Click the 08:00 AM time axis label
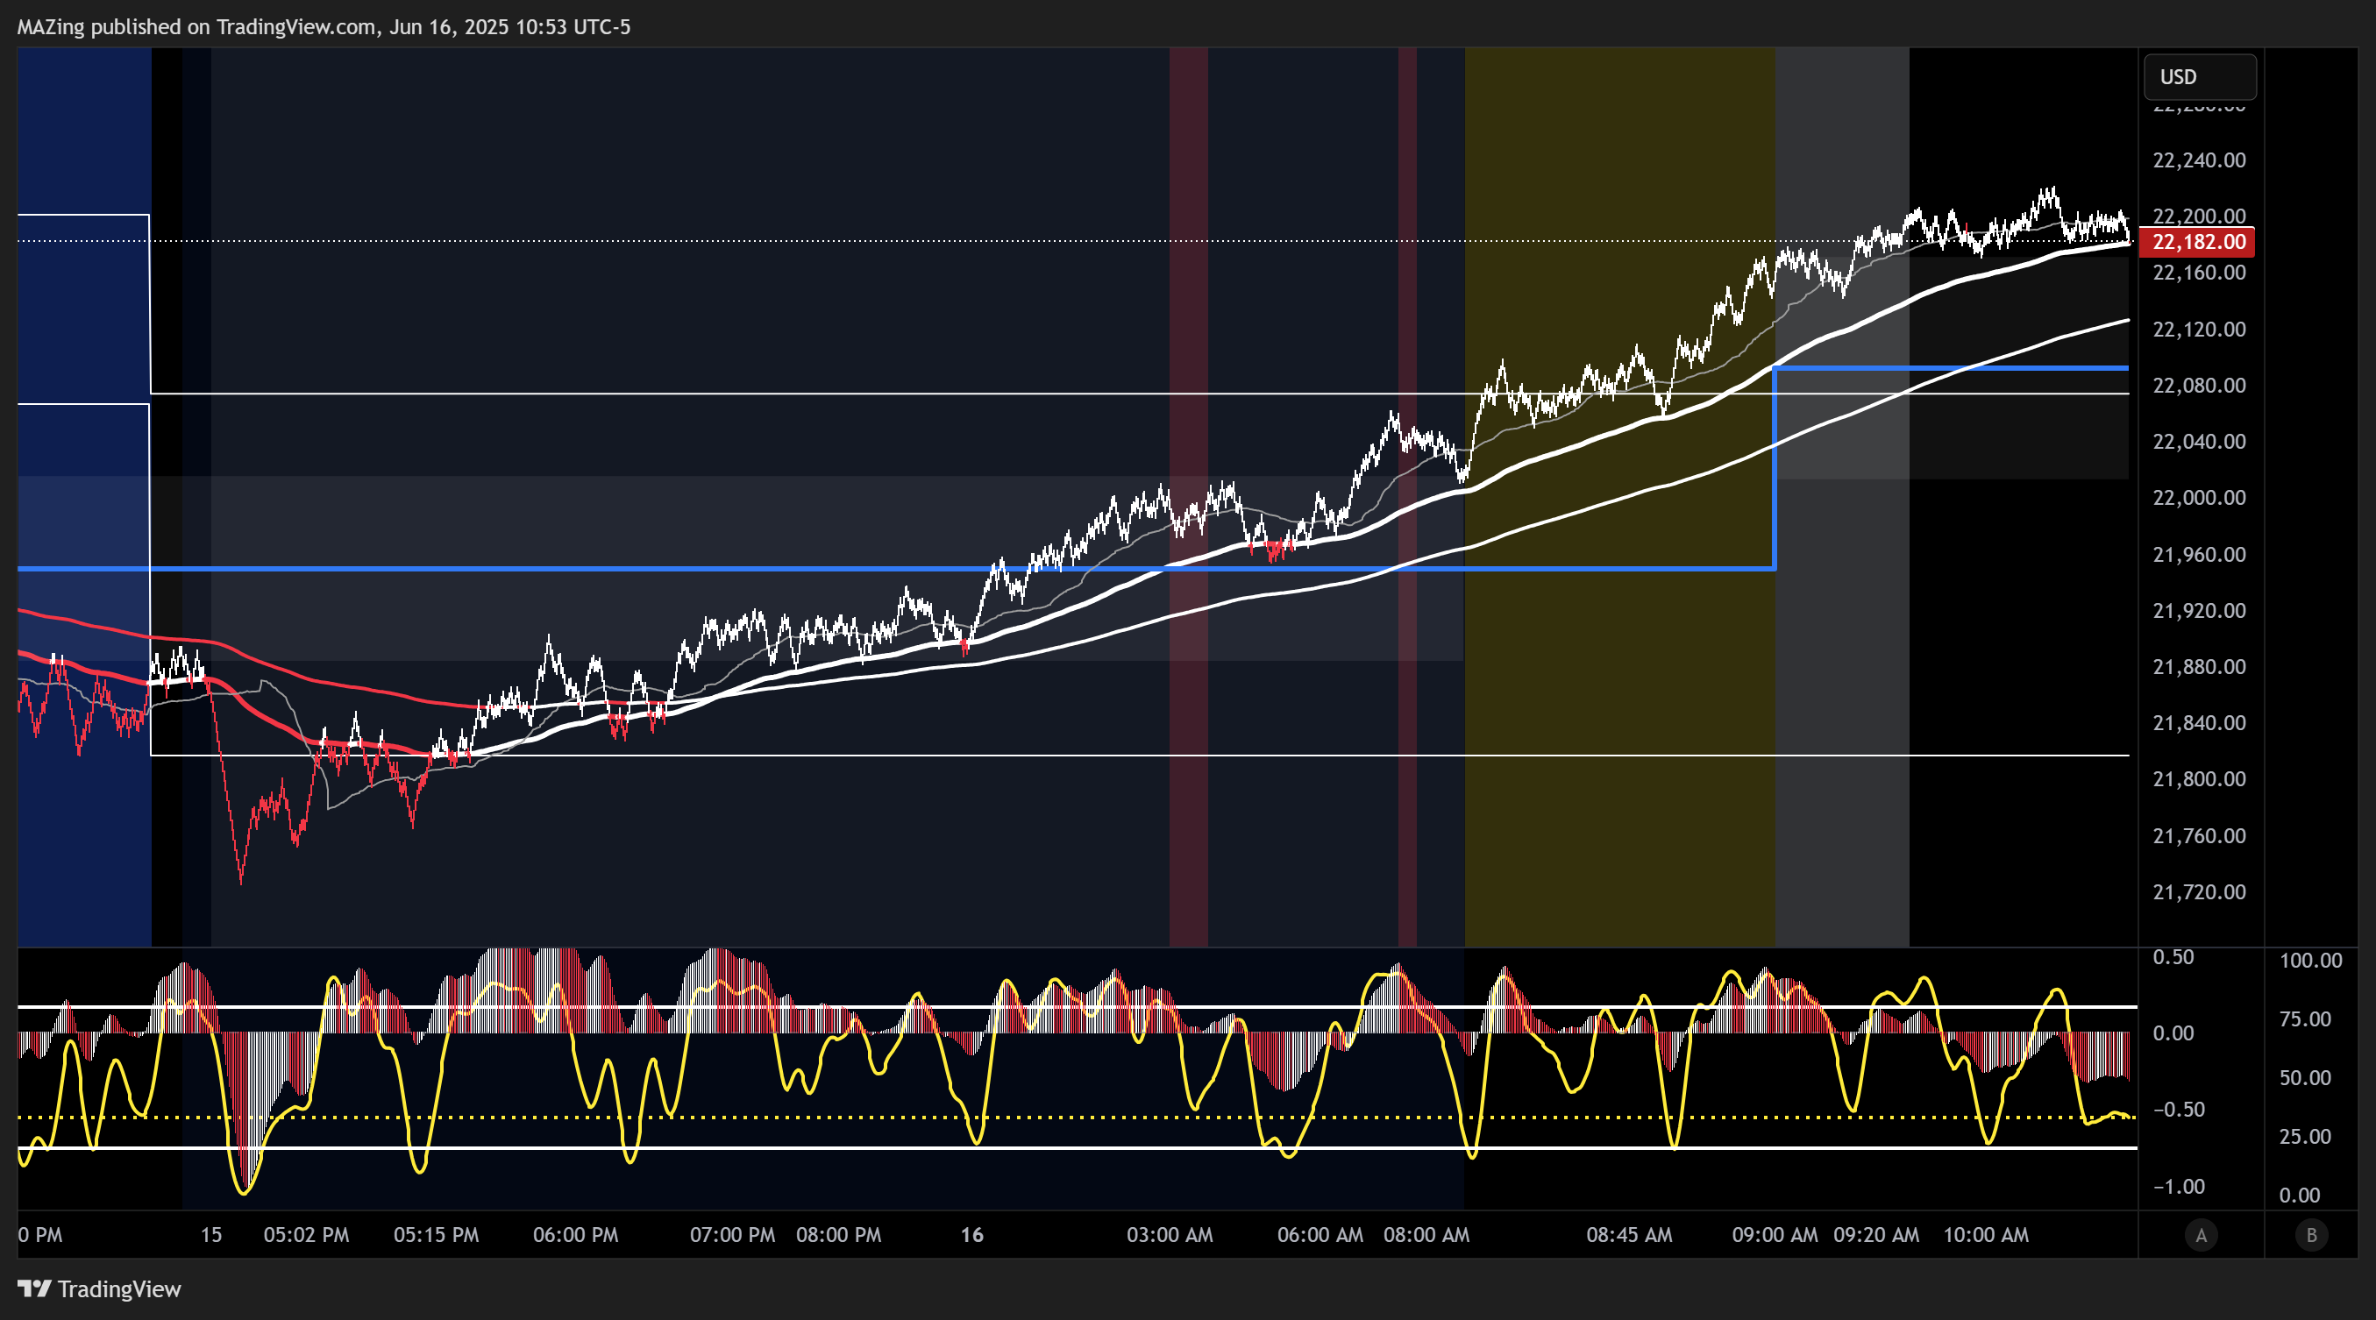This screenshot has width=2376, height=1320. point(1426,1235)
